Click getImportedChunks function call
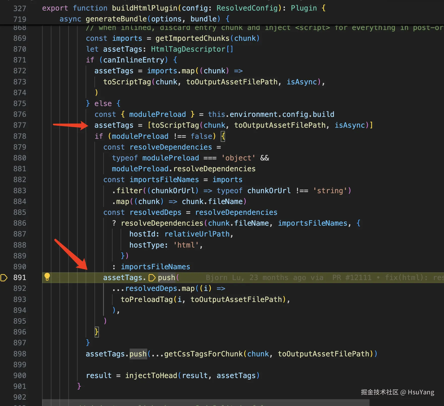The image size is (444, 406). click(192, 38)
